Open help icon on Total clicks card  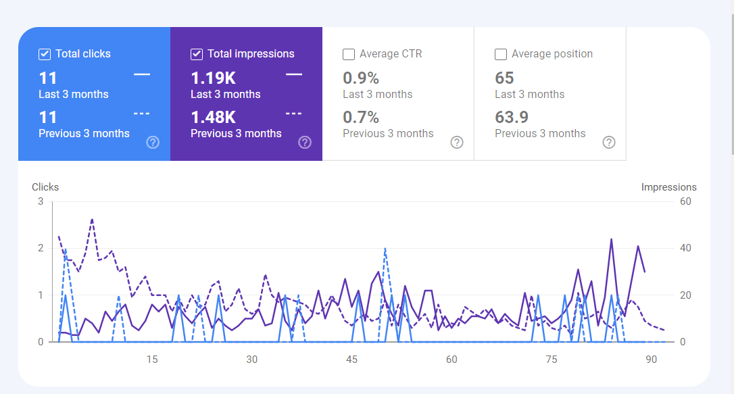pyautogui.click(x=153, y=142)
